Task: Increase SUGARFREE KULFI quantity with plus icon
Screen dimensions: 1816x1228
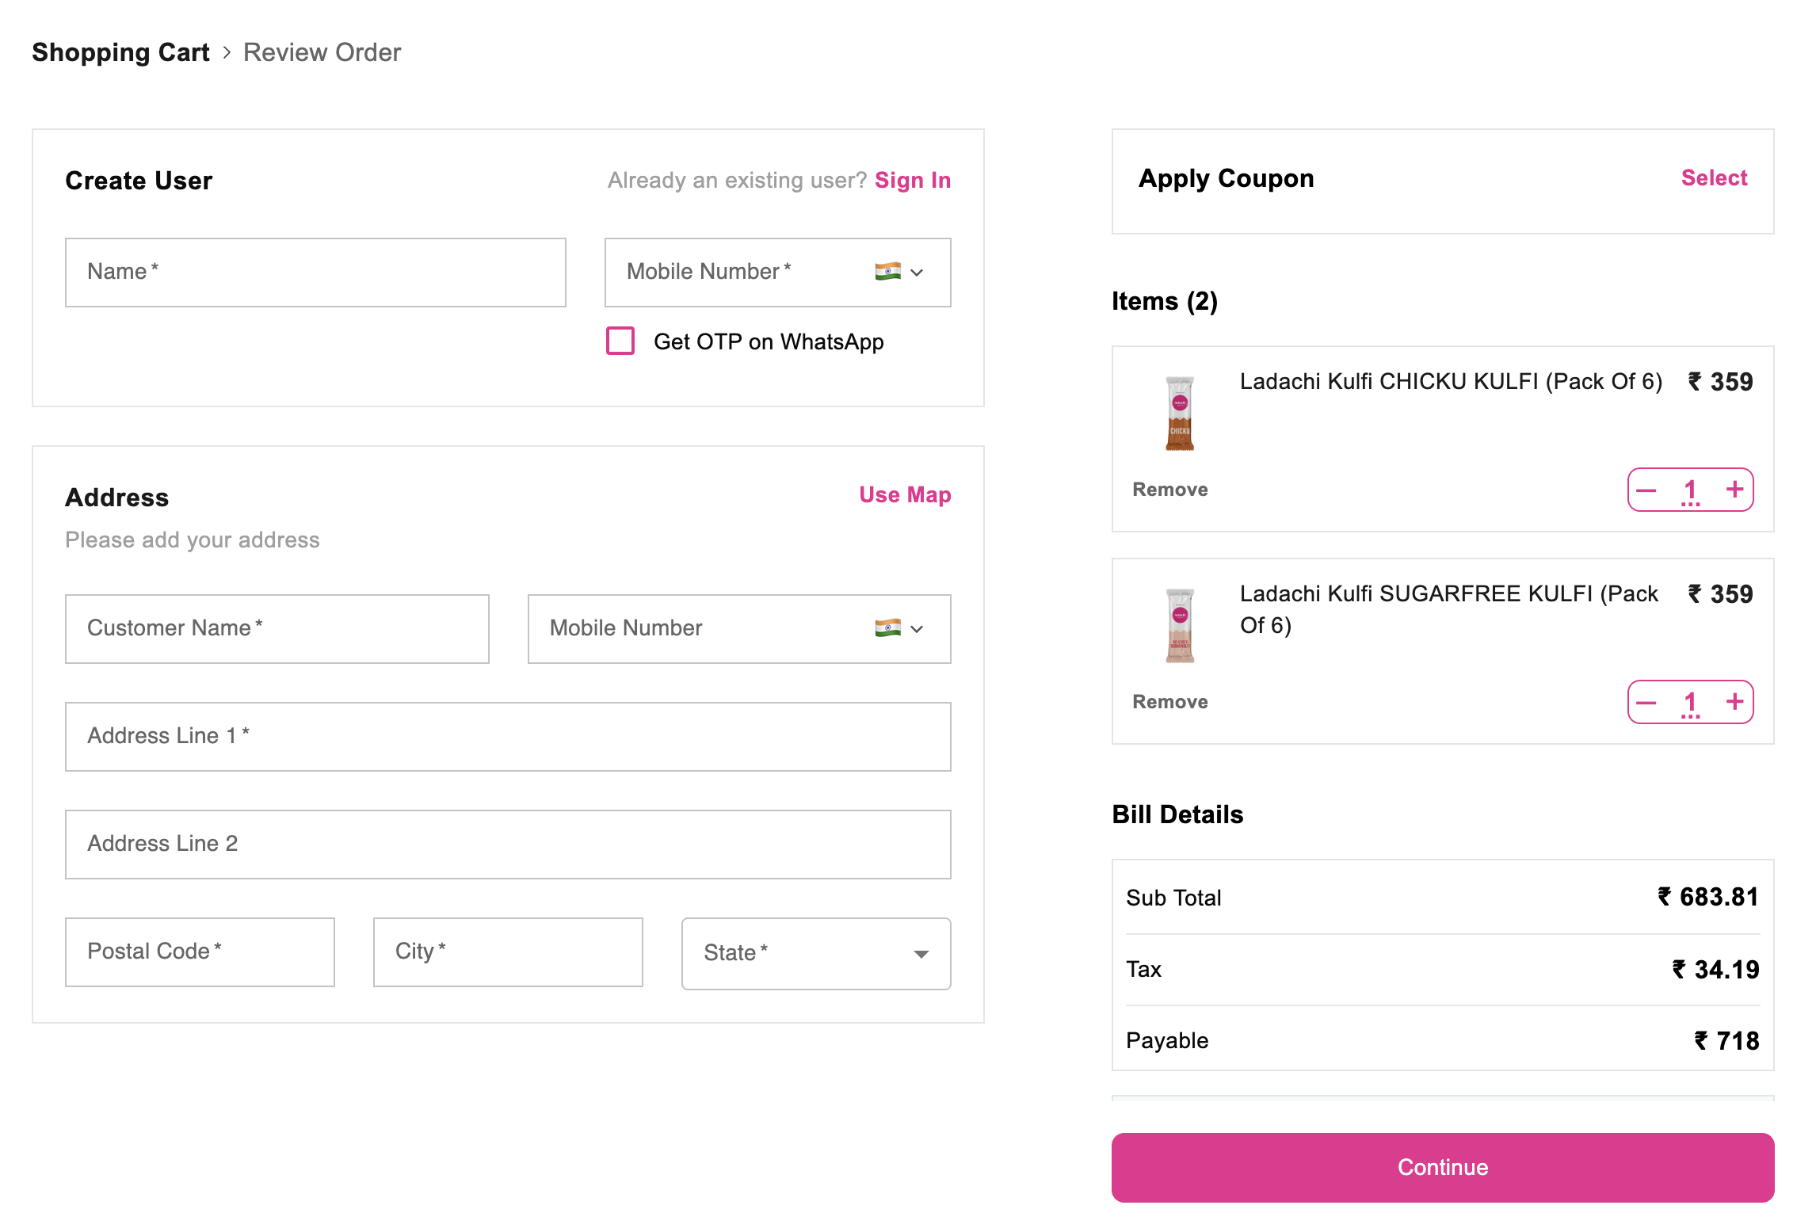Action: coord(1734,702)
